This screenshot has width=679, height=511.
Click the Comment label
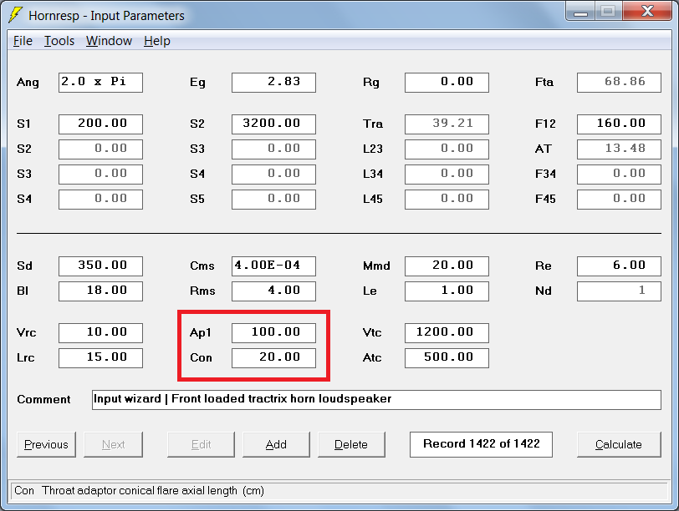[43, 399]
